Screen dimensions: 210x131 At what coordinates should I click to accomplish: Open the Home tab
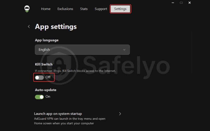(x=46, y=9)
